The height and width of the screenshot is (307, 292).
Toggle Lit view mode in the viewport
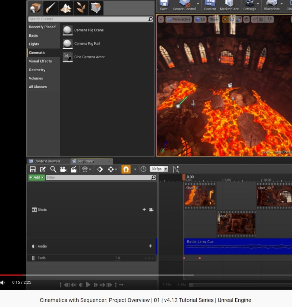point(200,19)
